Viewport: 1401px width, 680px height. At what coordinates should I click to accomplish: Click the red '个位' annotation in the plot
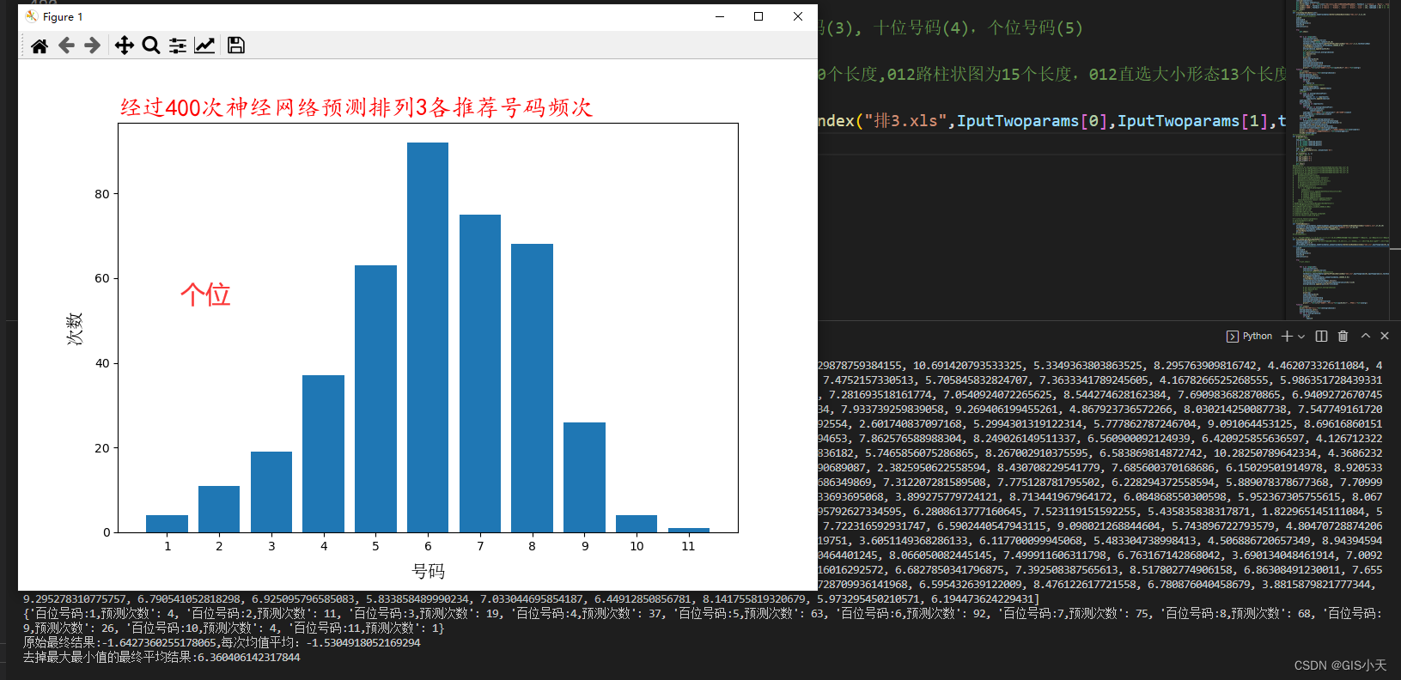[x=205, y=294]
